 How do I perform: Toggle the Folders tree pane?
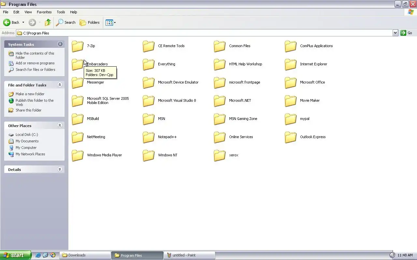coord(90,22)
